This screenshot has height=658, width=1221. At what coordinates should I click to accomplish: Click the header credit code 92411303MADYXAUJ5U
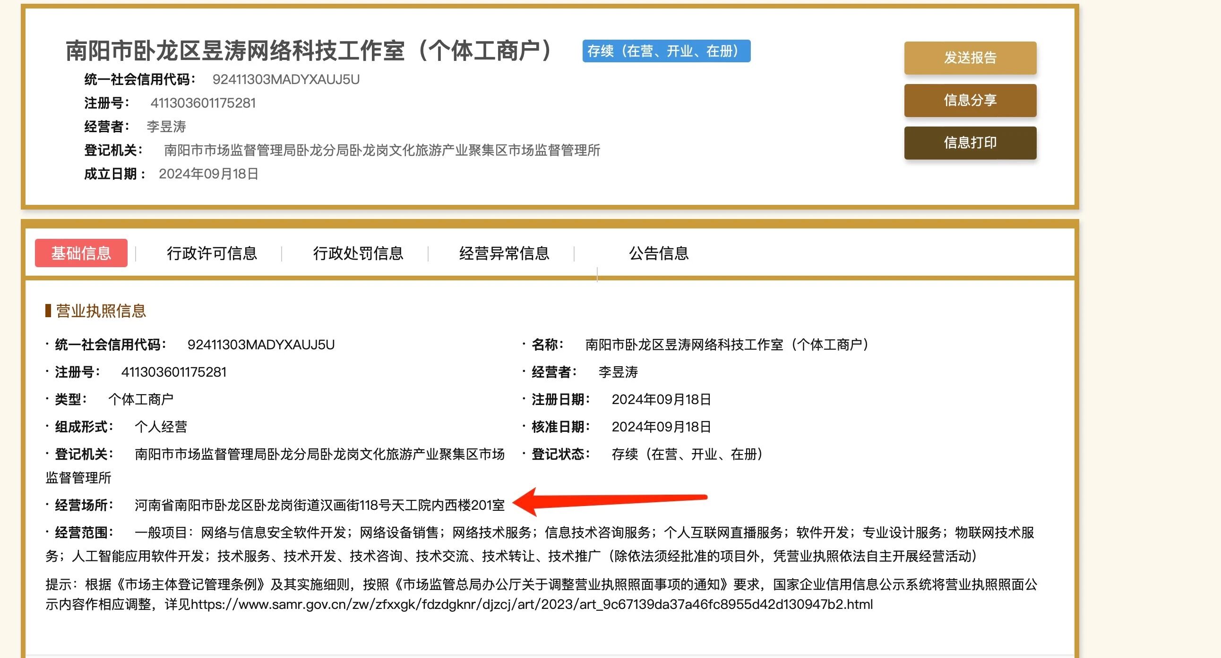[286, 79]
